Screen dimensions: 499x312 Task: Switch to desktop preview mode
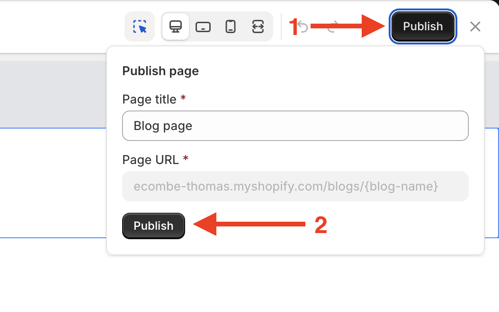click(x=176, y=26)
